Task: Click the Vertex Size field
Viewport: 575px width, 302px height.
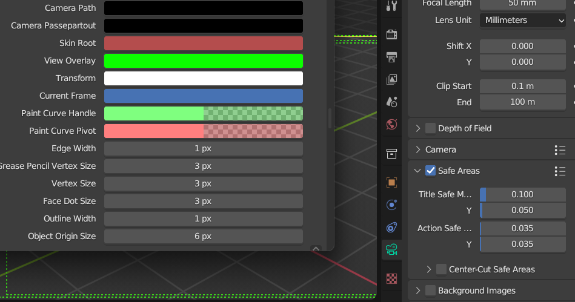Action: [204, 184]
